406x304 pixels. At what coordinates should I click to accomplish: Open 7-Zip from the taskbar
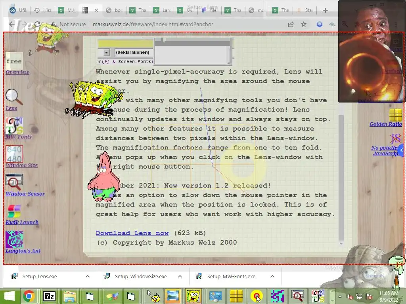pyautogui.click(x=49, y=296)
